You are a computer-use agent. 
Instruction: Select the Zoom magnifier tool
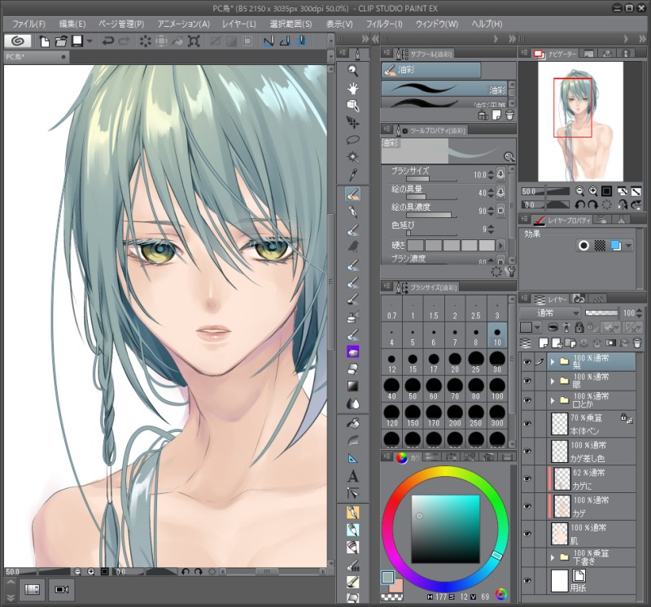(352, 71)
